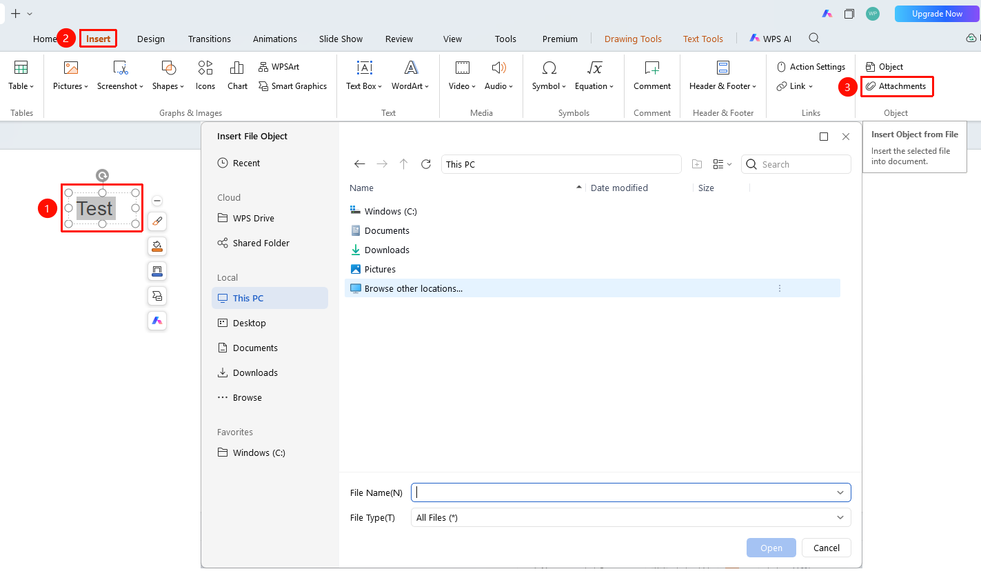This screenshot has width=981, height=578.
Task: Open WPSArt in Graphs & Images
Action: [279, 67]
